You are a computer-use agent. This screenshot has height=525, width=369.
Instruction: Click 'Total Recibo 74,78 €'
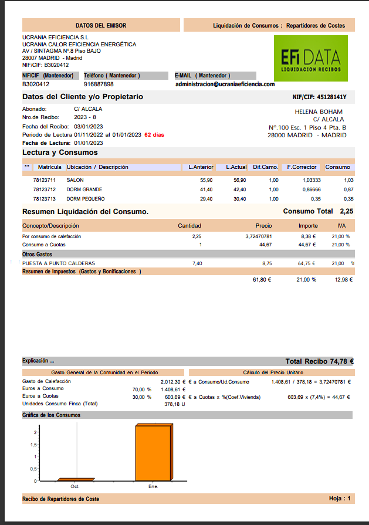click(320, 361)
